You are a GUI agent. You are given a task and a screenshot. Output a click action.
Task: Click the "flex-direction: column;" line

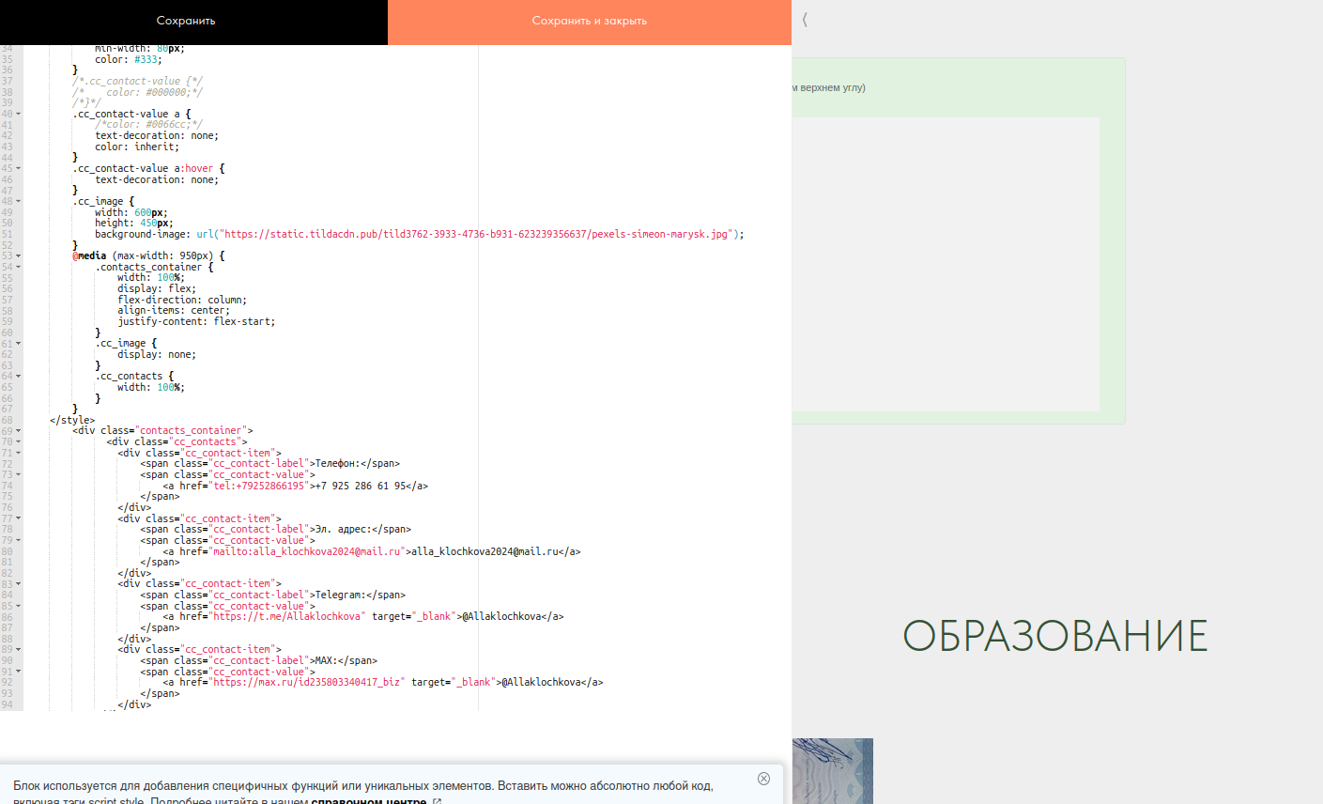click(182, 301)
